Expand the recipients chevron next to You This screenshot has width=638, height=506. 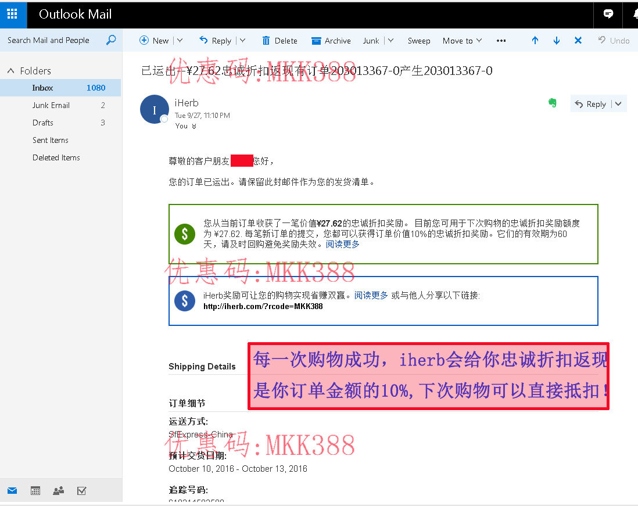194,126
